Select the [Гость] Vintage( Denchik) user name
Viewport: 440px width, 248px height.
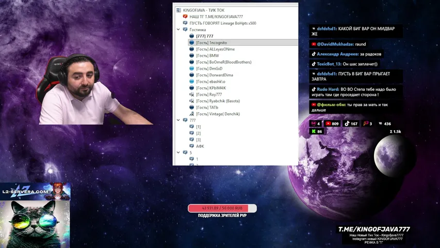(x=218, y=114)
